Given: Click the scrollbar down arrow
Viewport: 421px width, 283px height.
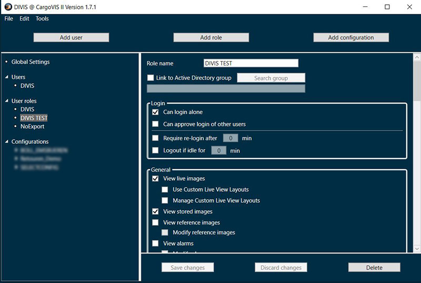Looking at the screenshot, I should 417,249.
